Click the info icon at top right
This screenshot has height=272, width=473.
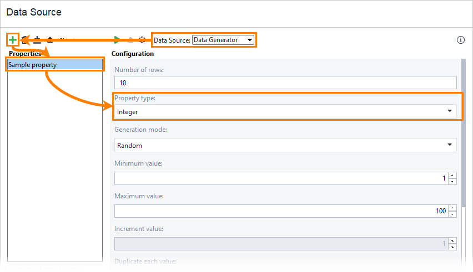(x=460, y=40)
